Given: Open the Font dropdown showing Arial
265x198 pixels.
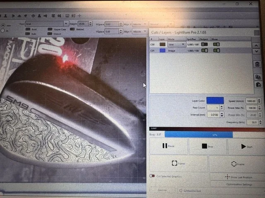Looking at the screenshot, I should [x=47, y=24].
